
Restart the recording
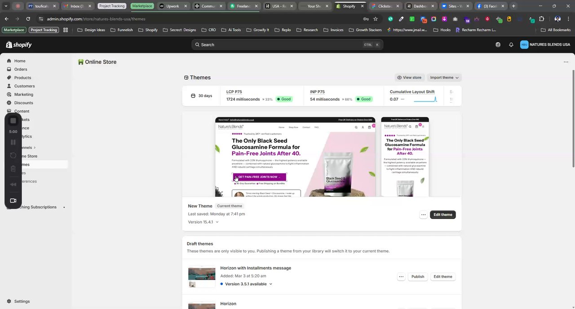pos(13,155)
